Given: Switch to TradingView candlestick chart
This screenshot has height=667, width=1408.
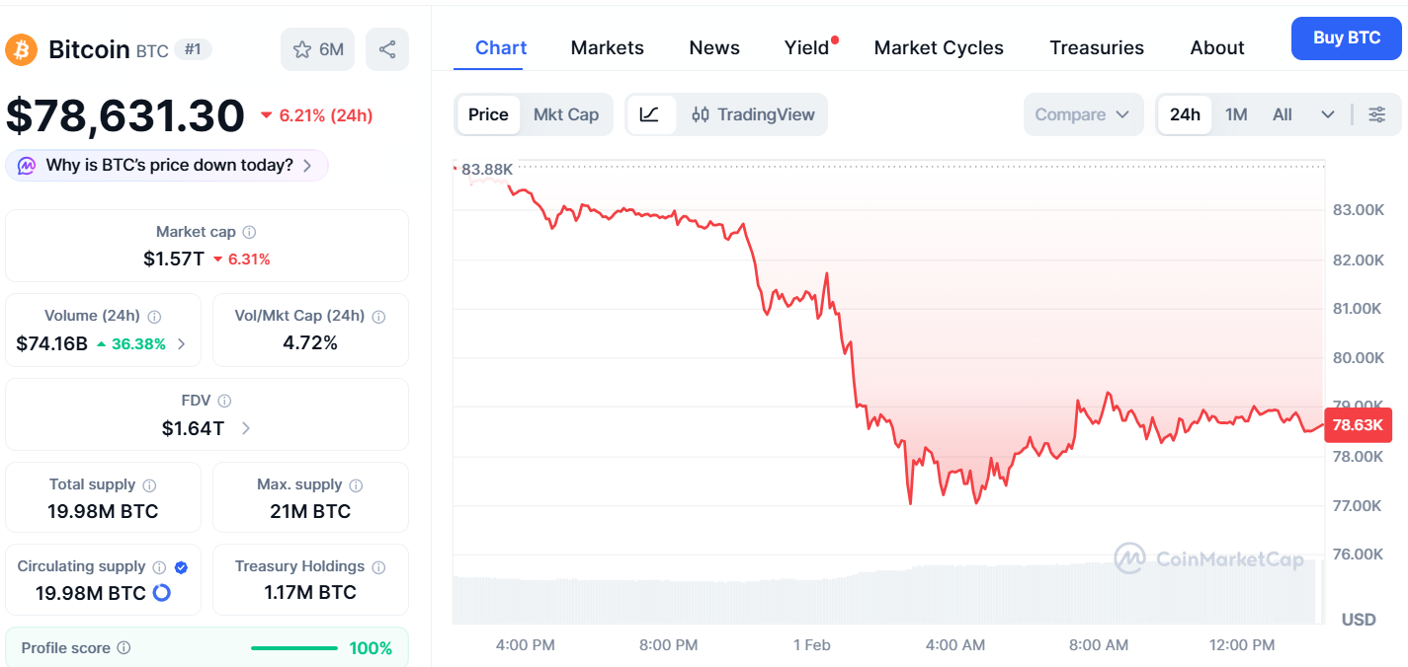Looking at the screenshot, I should 755,114.
